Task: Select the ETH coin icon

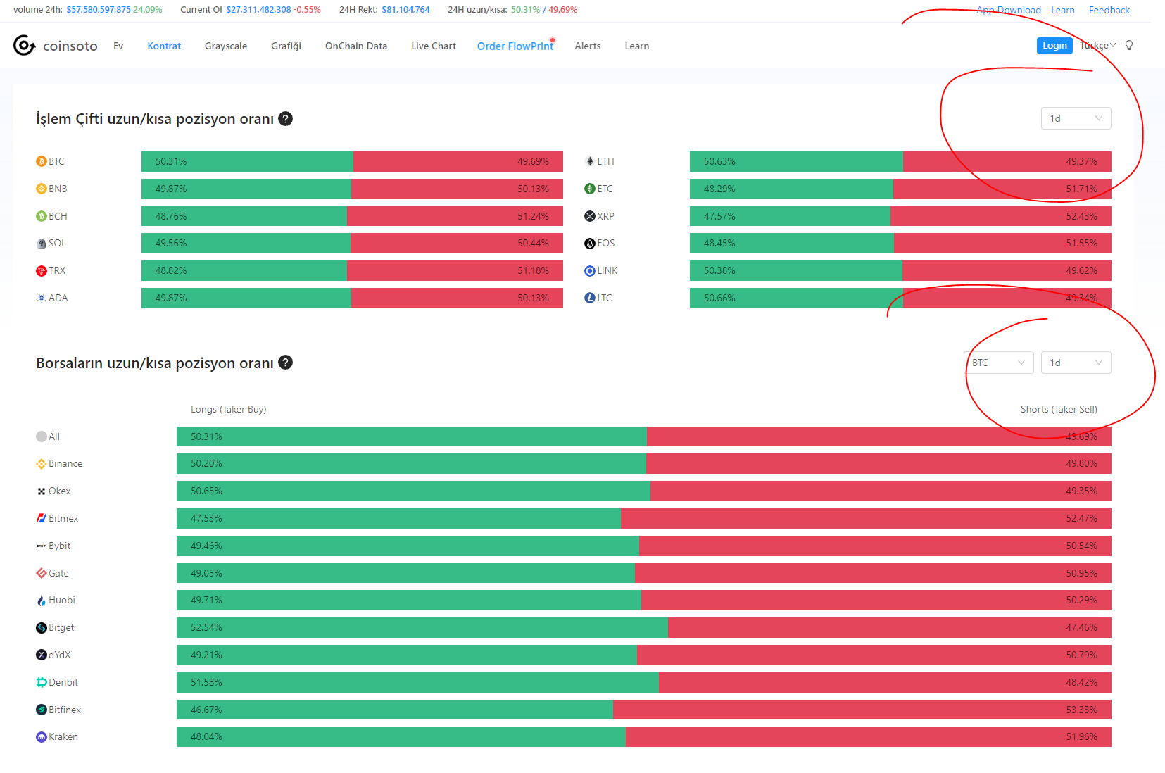Action: (x=590, y=161)
